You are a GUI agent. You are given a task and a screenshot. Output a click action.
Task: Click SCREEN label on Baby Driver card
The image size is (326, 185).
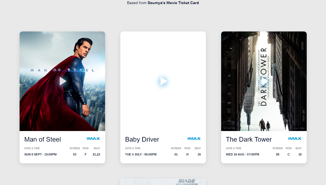(x=176, y=148)
